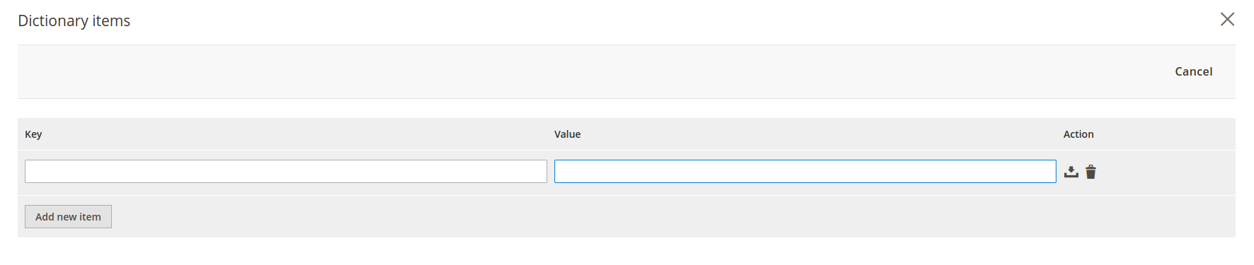1254x265 pixels.
Task: Focus the Value input field
Action: 805,171
